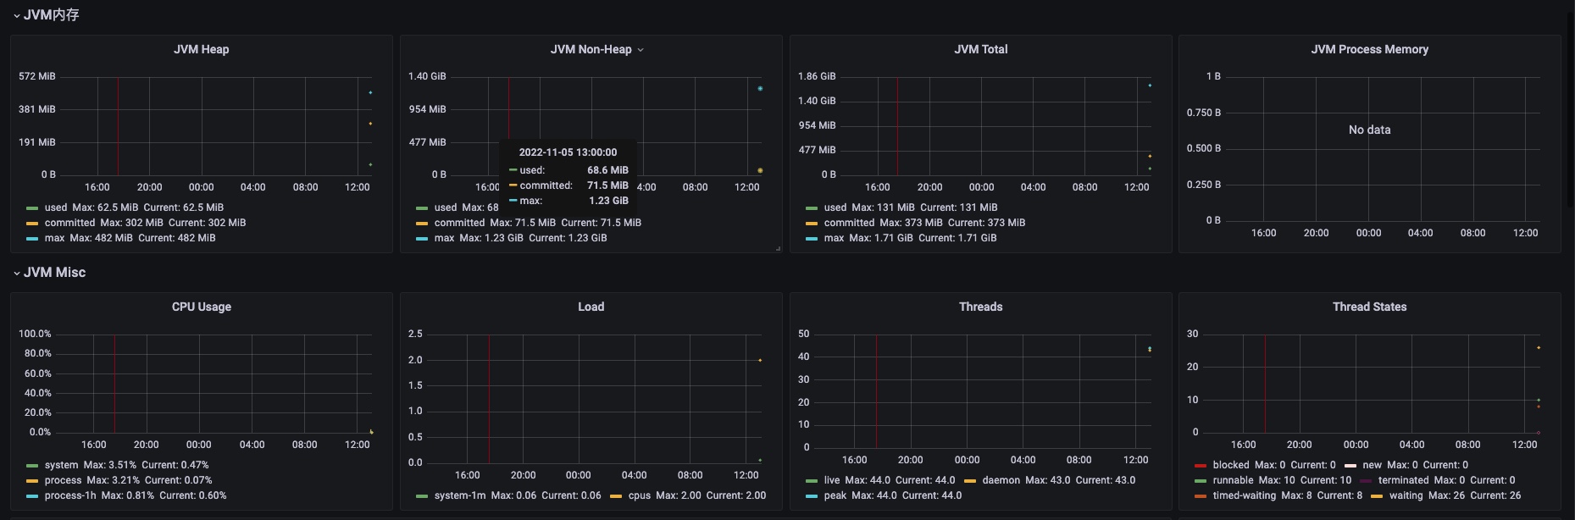Toggle process-1h series in CPU Usage legend
The image size is (1575, 520).
(70, 495)
